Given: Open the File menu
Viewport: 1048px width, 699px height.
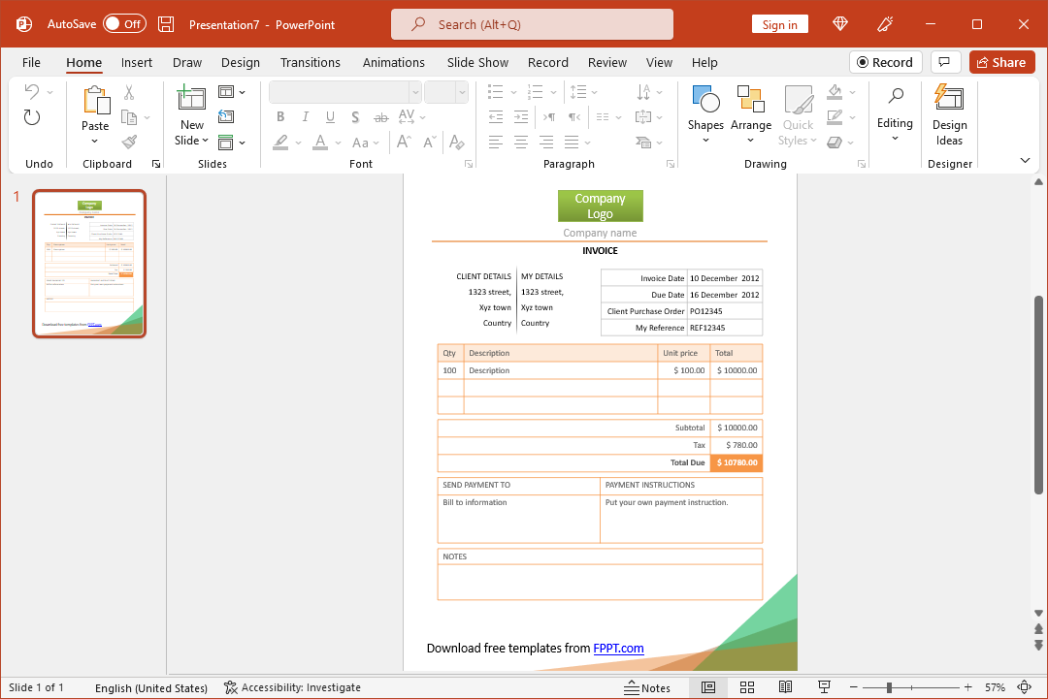Looking at the screenshot, I should click(x=31, y=62).
